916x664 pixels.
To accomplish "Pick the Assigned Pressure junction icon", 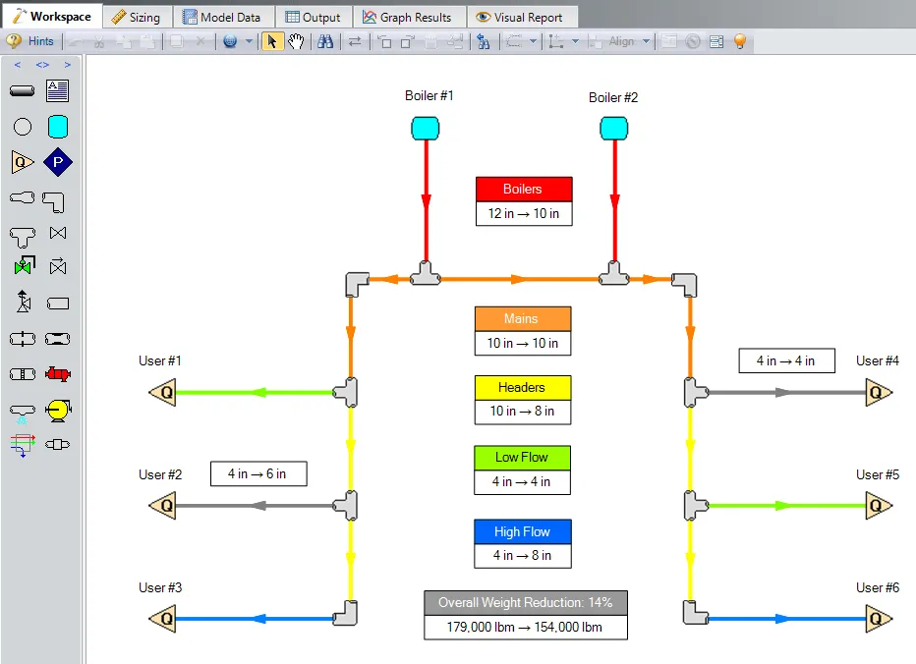I will click(57, 162).
